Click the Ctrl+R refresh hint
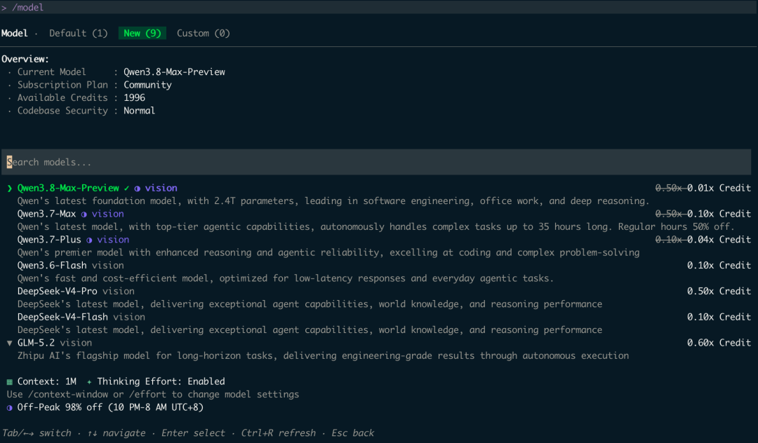Image resolution: width=758 pixels, height=443 pixels. (279, 433)
